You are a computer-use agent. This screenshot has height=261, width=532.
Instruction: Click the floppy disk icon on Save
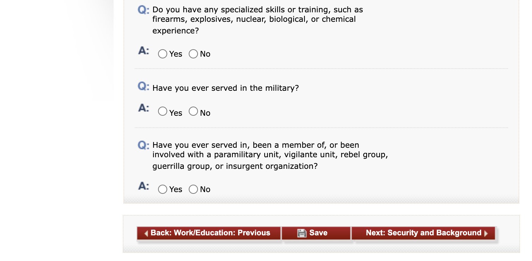[302, 233]
